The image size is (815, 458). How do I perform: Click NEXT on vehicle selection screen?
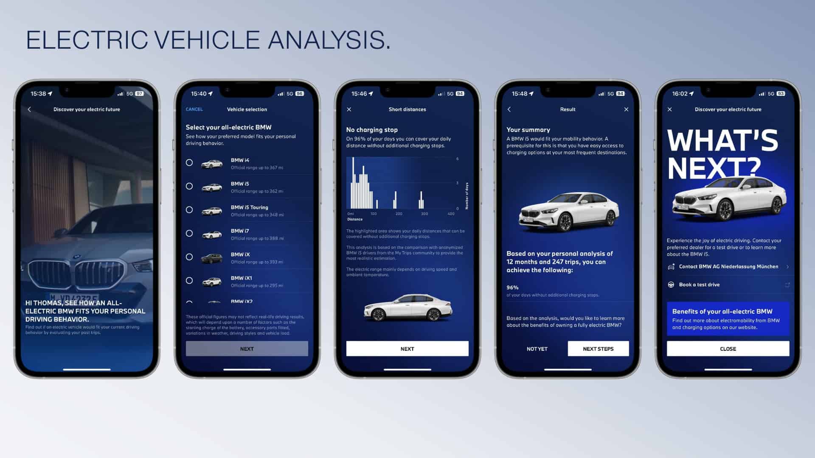coord(246,349)
